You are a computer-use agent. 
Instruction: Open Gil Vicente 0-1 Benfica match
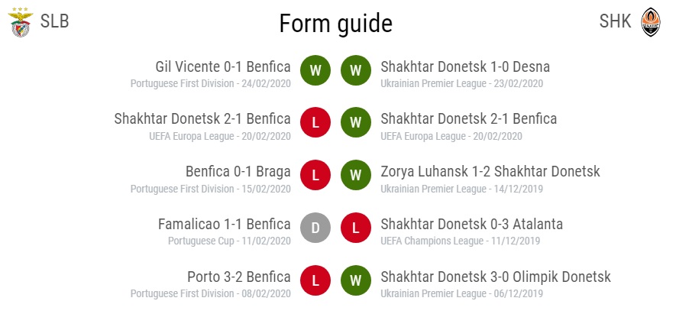[x=223, y=67]
